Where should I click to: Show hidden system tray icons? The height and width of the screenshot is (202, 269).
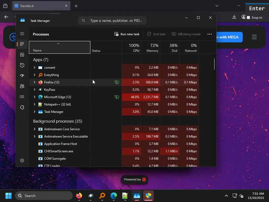click(x=226, y=196)
